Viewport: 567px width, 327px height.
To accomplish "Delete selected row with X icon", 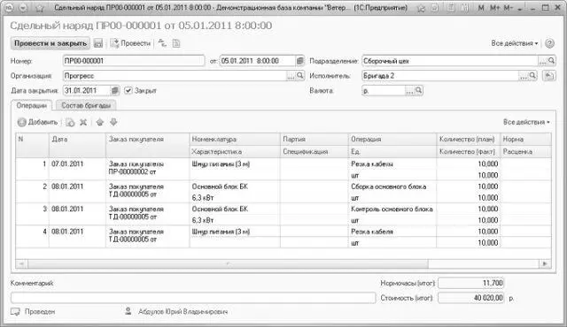I will coord(83,123).
